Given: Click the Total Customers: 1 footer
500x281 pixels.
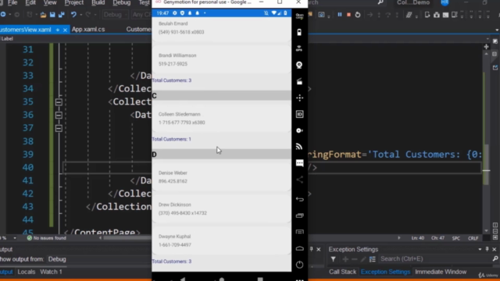Looking at the screenshot, I should tap(172, 139).
